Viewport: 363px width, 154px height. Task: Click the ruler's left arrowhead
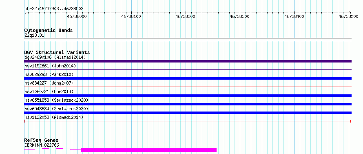coord(25,13)
